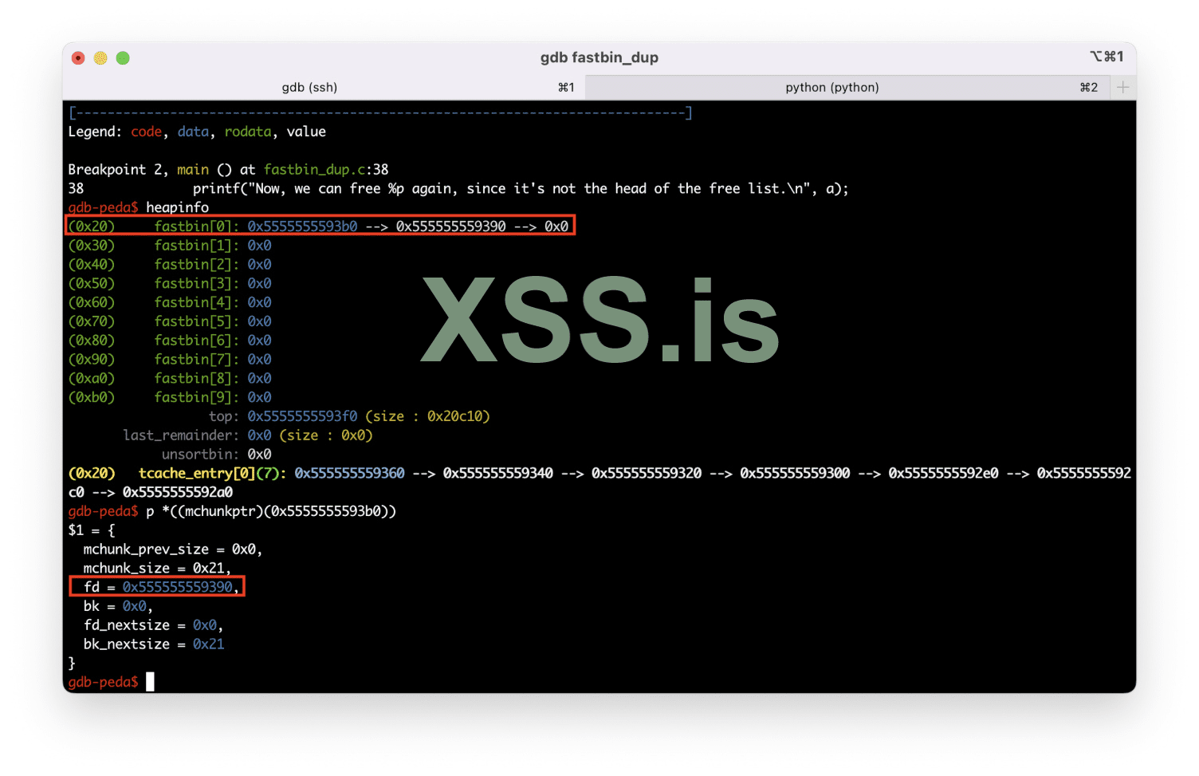Click the top chunk address 0x5555555593f0

click(302, 416)
